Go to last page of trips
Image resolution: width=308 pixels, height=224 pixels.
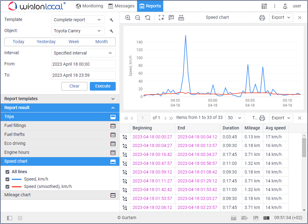tap(171, 118)
